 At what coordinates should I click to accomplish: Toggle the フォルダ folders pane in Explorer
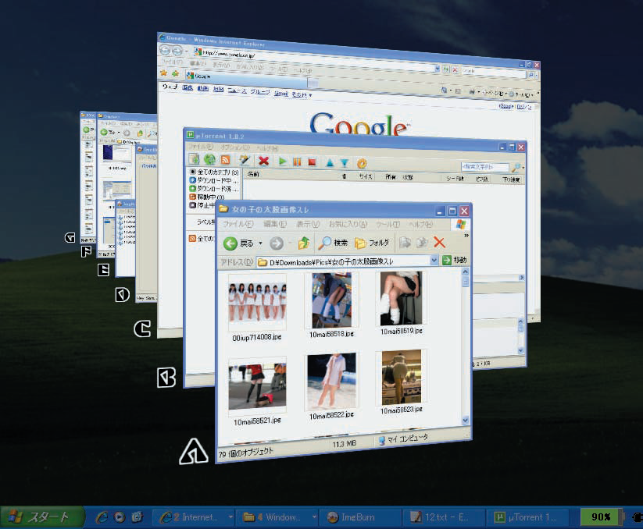coord(372,243)
